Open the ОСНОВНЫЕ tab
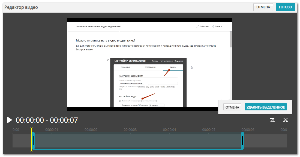 [125, 67]
